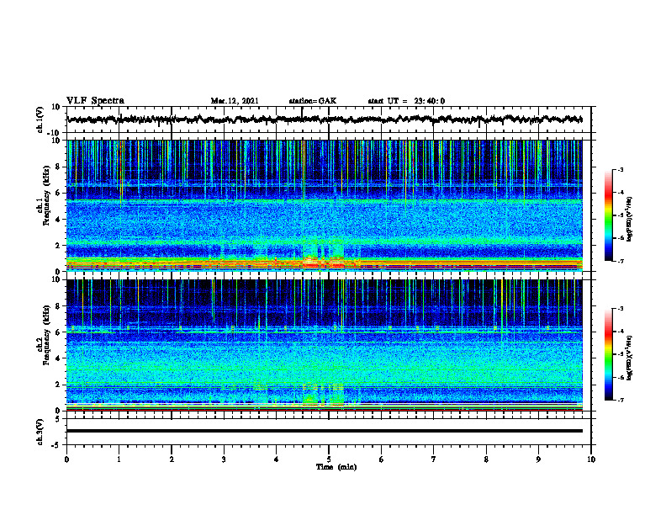
Task: Click the "VLF Spectra" plot title
Action: coord(95,101)
